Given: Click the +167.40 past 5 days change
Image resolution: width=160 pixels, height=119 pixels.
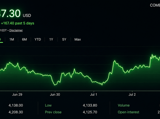Looking at the screenshot, I should (18, 23).
